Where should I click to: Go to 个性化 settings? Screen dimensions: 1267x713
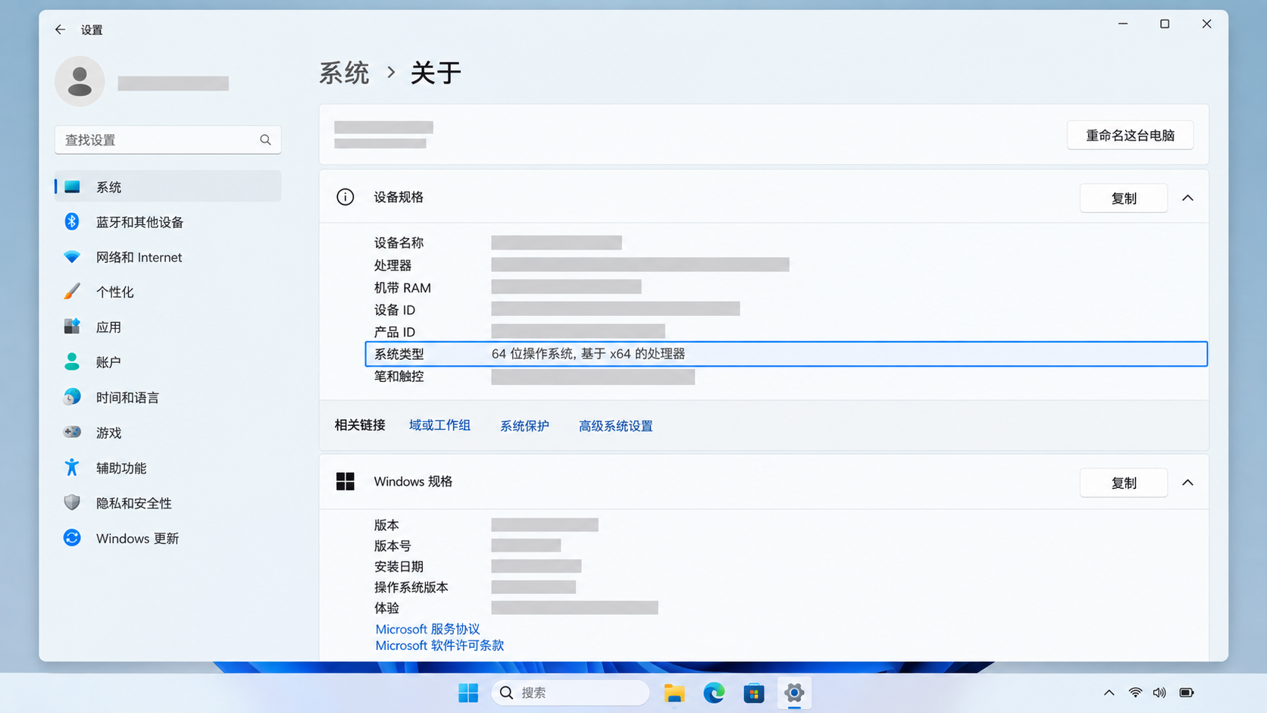168,292
